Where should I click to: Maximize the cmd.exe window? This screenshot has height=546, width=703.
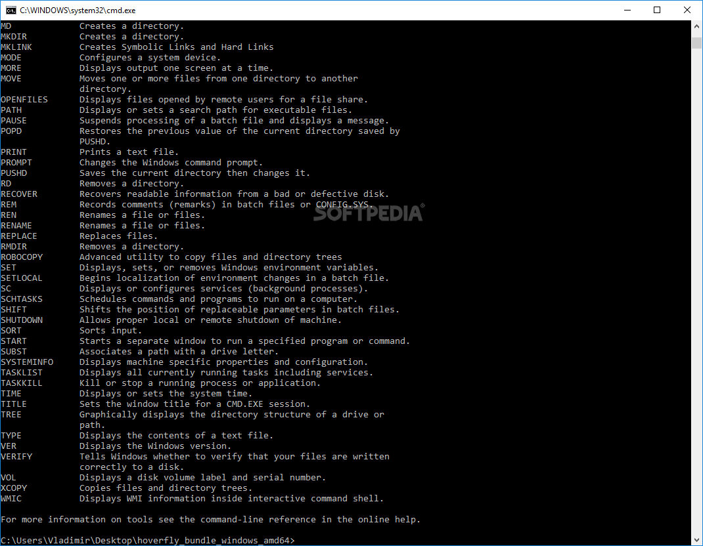point(657,10)
